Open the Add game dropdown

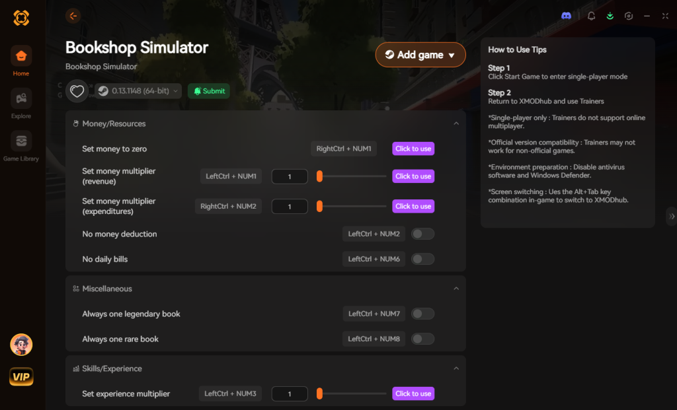tap(420, 55)
